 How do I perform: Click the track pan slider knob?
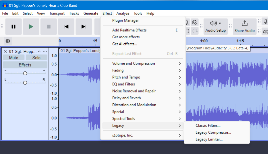25,83
